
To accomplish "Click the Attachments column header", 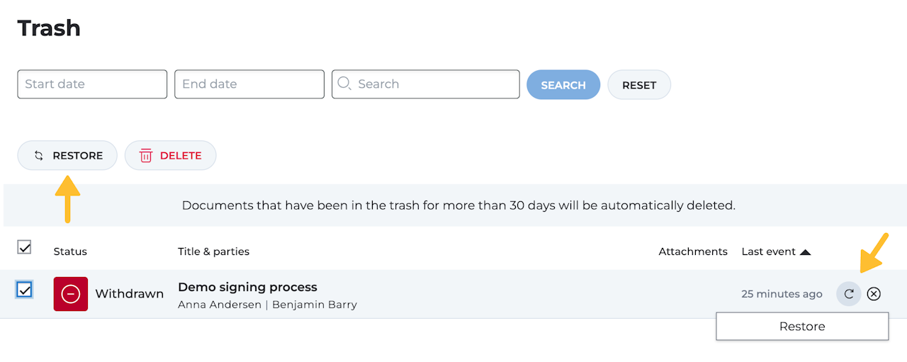I will click(693, 251).
